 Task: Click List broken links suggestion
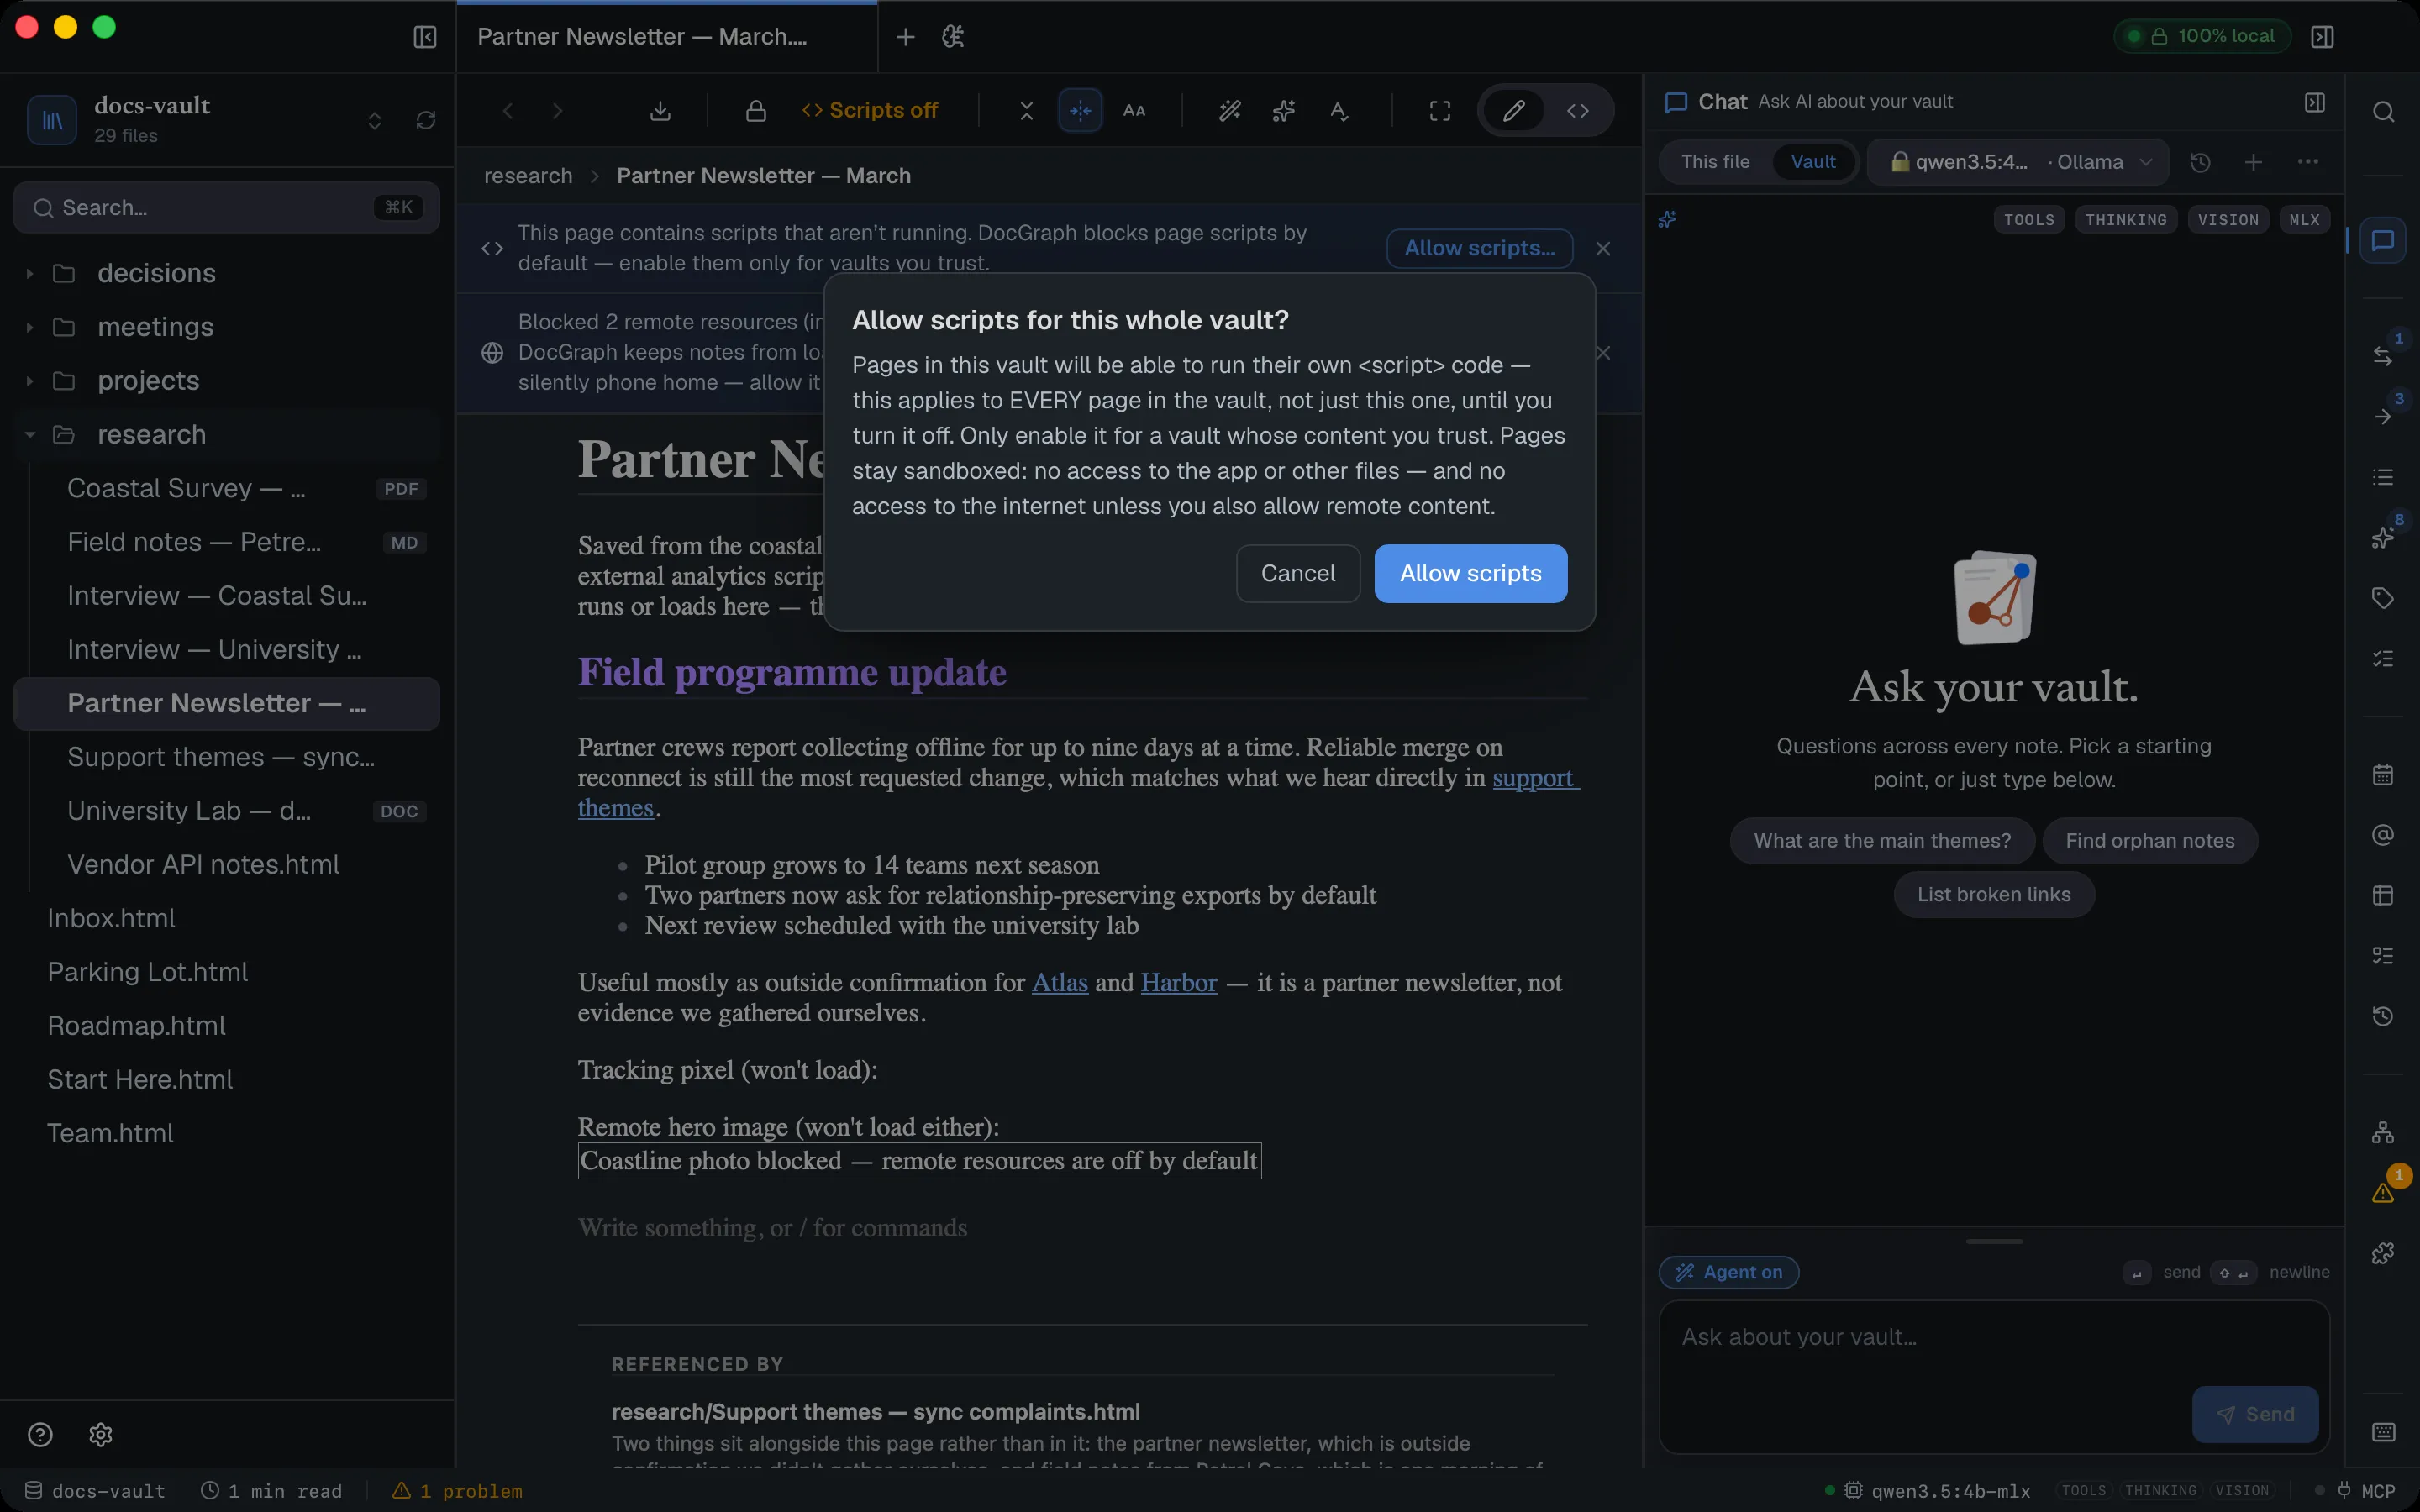tap(1994, 895)
